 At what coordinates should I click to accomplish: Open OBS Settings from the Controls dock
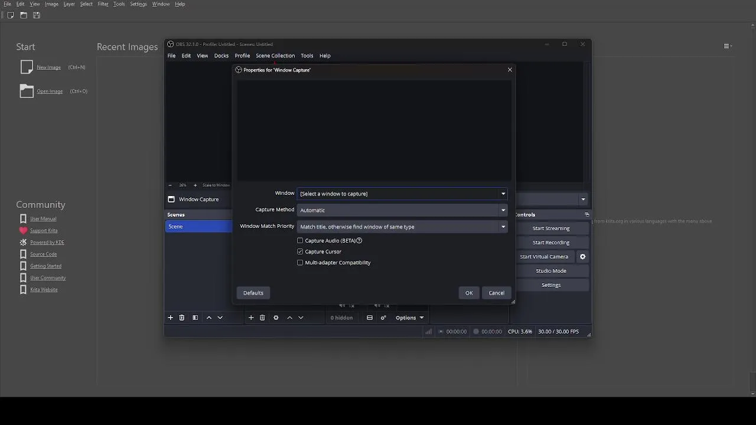pyautogui.click(x=551, y=285)
